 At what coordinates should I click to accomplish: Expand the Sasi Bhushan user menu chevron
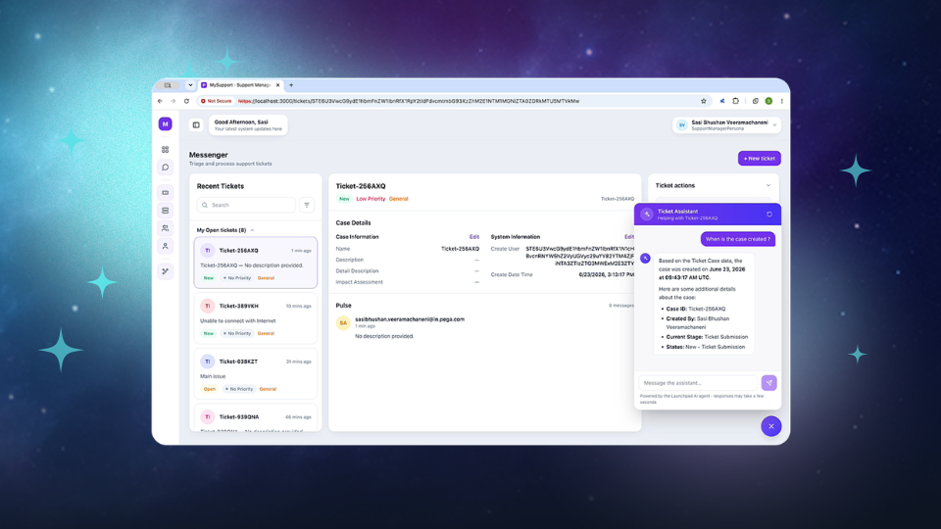[774, 124]
